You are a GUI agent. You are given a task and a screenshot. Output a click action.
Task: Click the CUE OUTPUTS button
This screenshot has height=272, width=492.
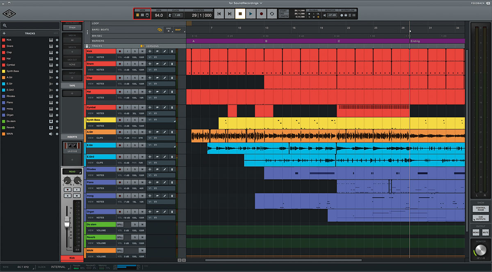point(481,218)
